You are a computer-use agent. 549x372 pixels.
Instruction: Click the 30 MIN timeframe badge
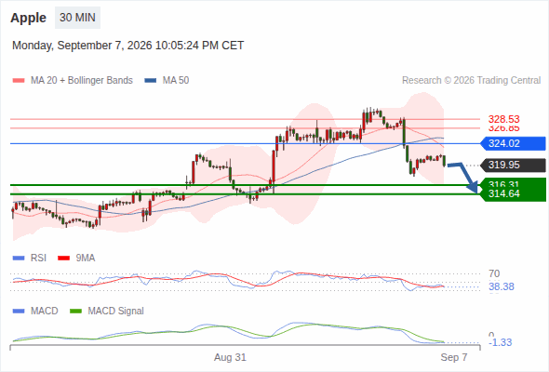click(77, 18)
